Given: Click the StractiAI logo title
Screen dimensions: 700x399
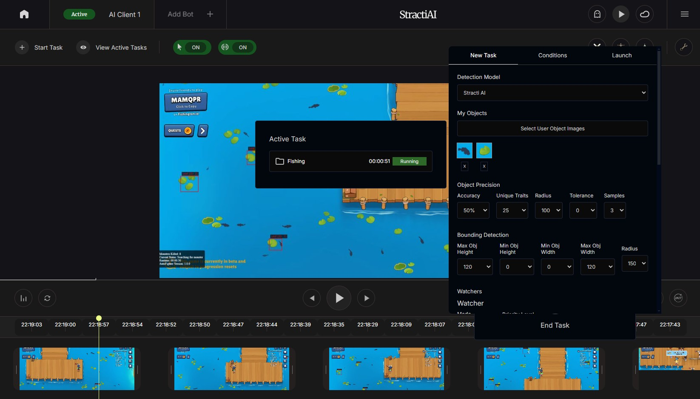Looking at the screenshot, I should (x=418, y=14).
